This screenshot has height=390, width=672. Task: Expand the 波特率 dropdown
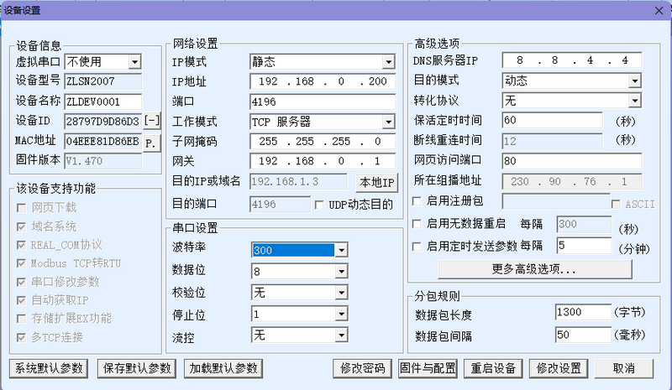(x=341, y=250)
